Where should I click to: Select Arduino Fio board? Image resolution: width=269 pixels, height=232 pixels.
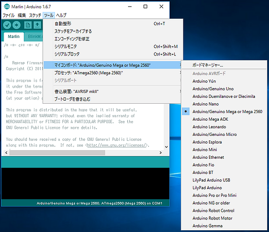point(224,165)
